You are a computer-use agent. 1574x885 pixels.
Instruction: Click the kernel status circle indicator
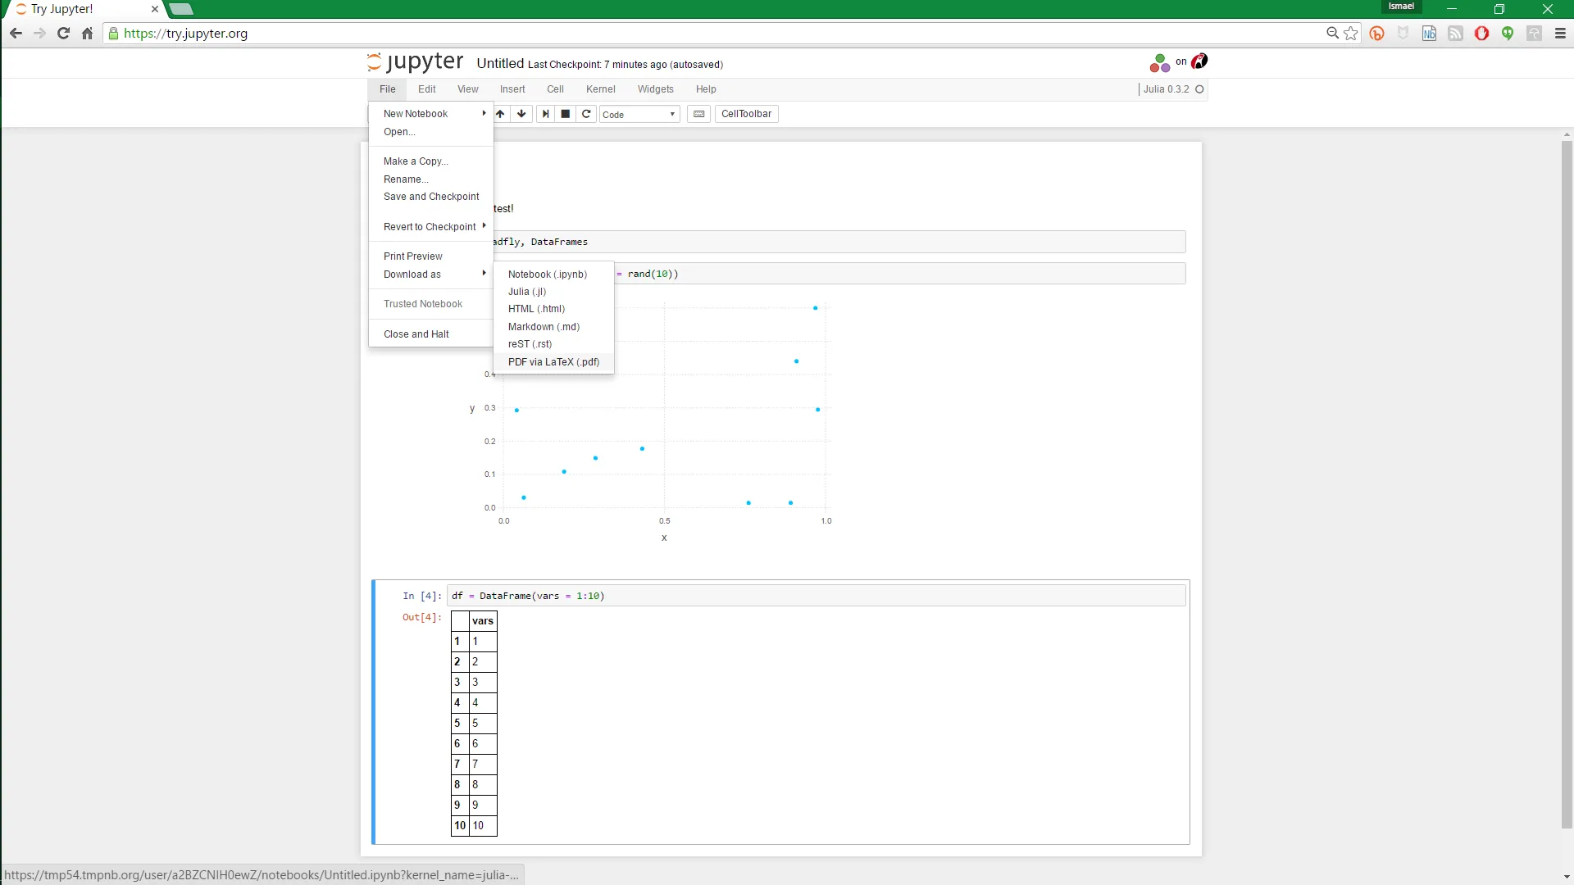[x=1199, y=89]
